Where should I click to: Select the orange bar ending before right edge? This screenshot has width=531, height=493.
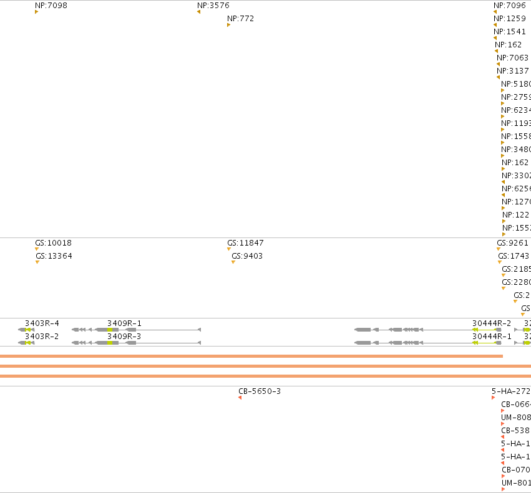click(x=251, y=356)
